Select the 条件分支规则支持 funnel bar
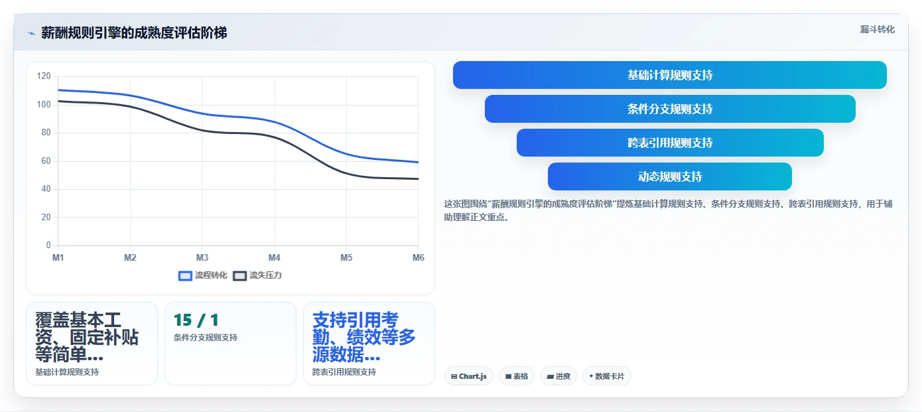This screenshot has width=922, height=412. 670,109
